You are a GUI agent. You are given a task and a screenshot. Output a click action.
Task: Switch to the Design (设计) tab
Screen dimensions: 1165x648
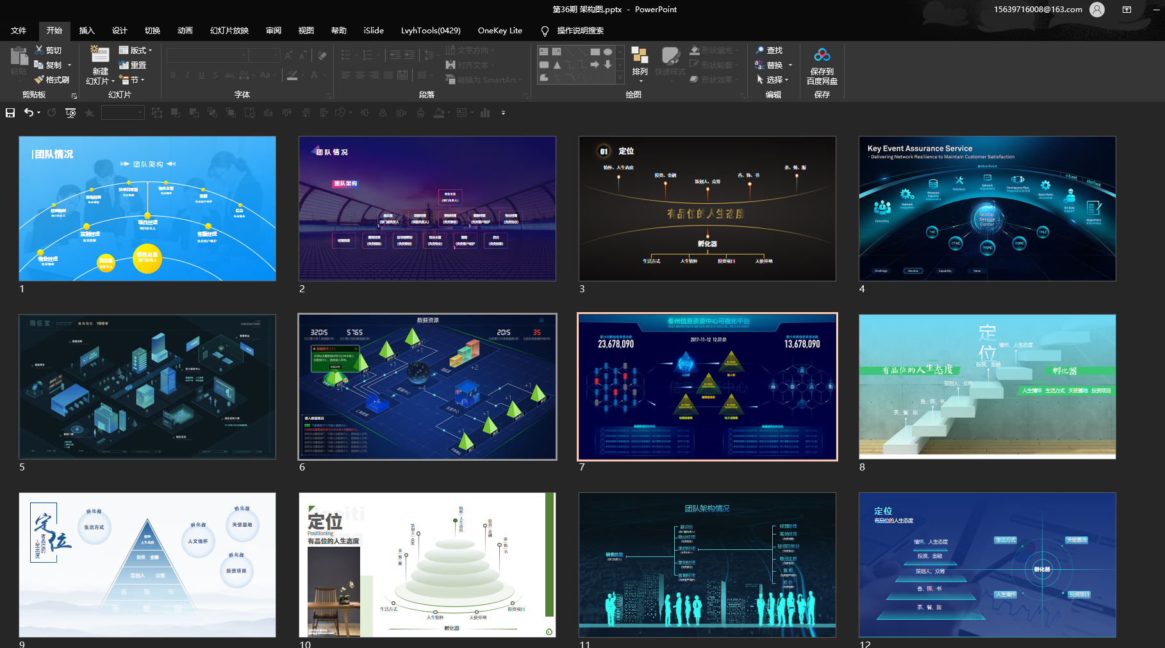pos(119,30)
